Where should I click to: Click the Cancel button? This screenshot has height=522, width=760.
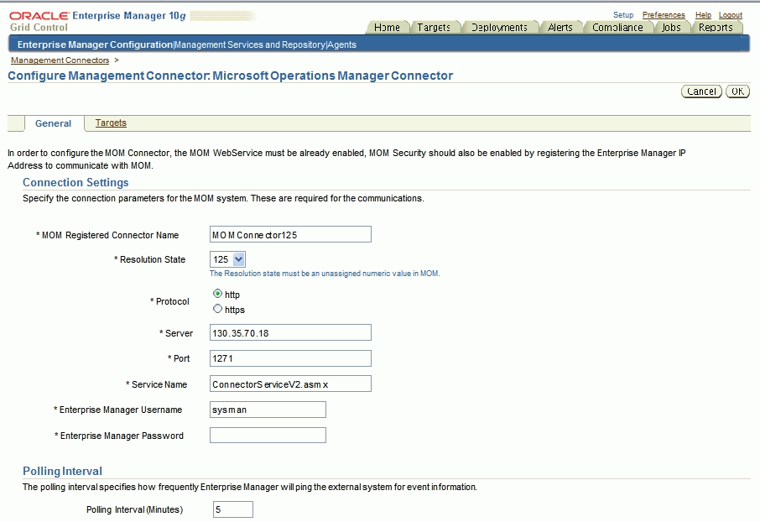point(701,91)
